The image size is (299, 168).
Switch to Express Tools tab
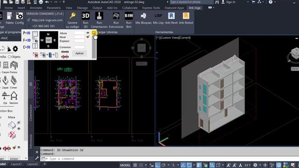[151, 8]
